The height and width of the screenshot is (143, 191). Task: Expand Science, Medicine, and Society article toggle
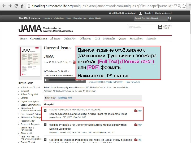(45, 111)
